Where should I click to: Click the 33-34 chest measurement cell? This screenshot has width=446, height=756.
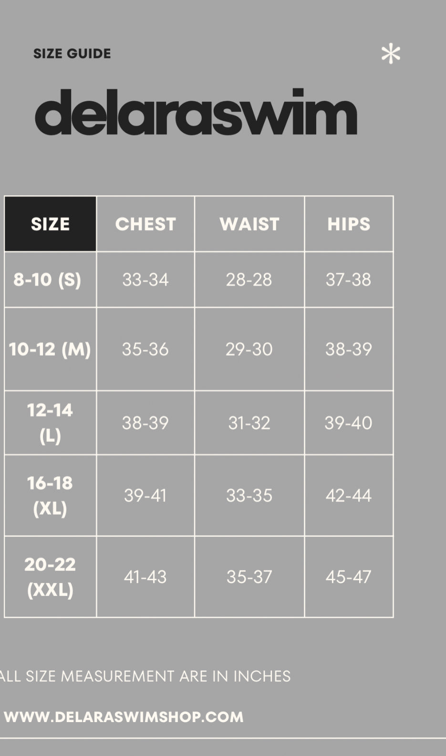tap(145, 279)
